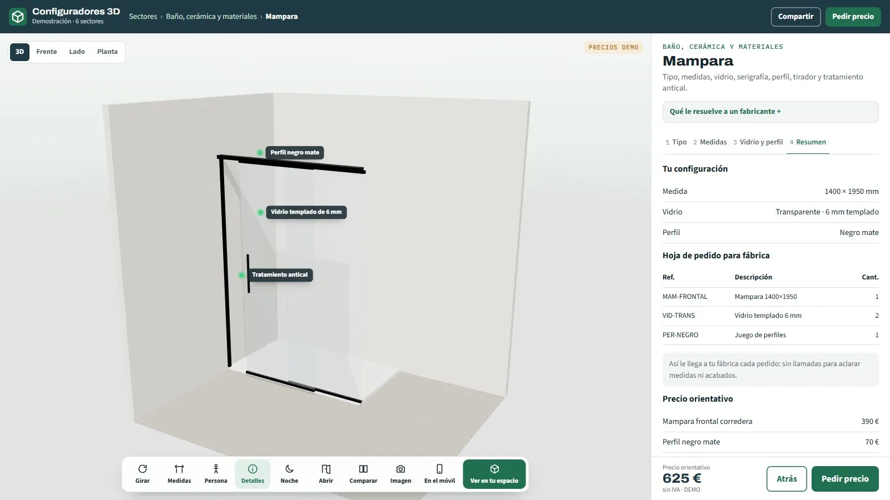The width and height of the screenshot is (890, 500).
Task: Click Ver en tu espacio button
Action: [494, 474]
